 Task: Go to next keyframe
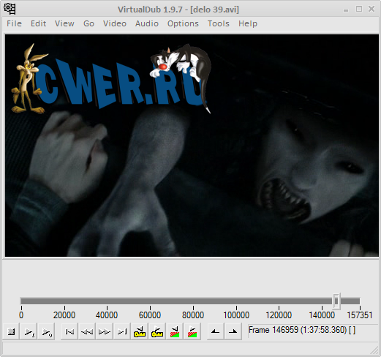(x=157, y=331)
